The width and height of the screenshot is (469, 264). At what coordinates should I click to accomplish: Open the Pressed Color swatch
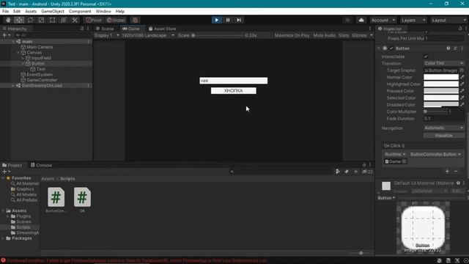(x=441, y=91)
